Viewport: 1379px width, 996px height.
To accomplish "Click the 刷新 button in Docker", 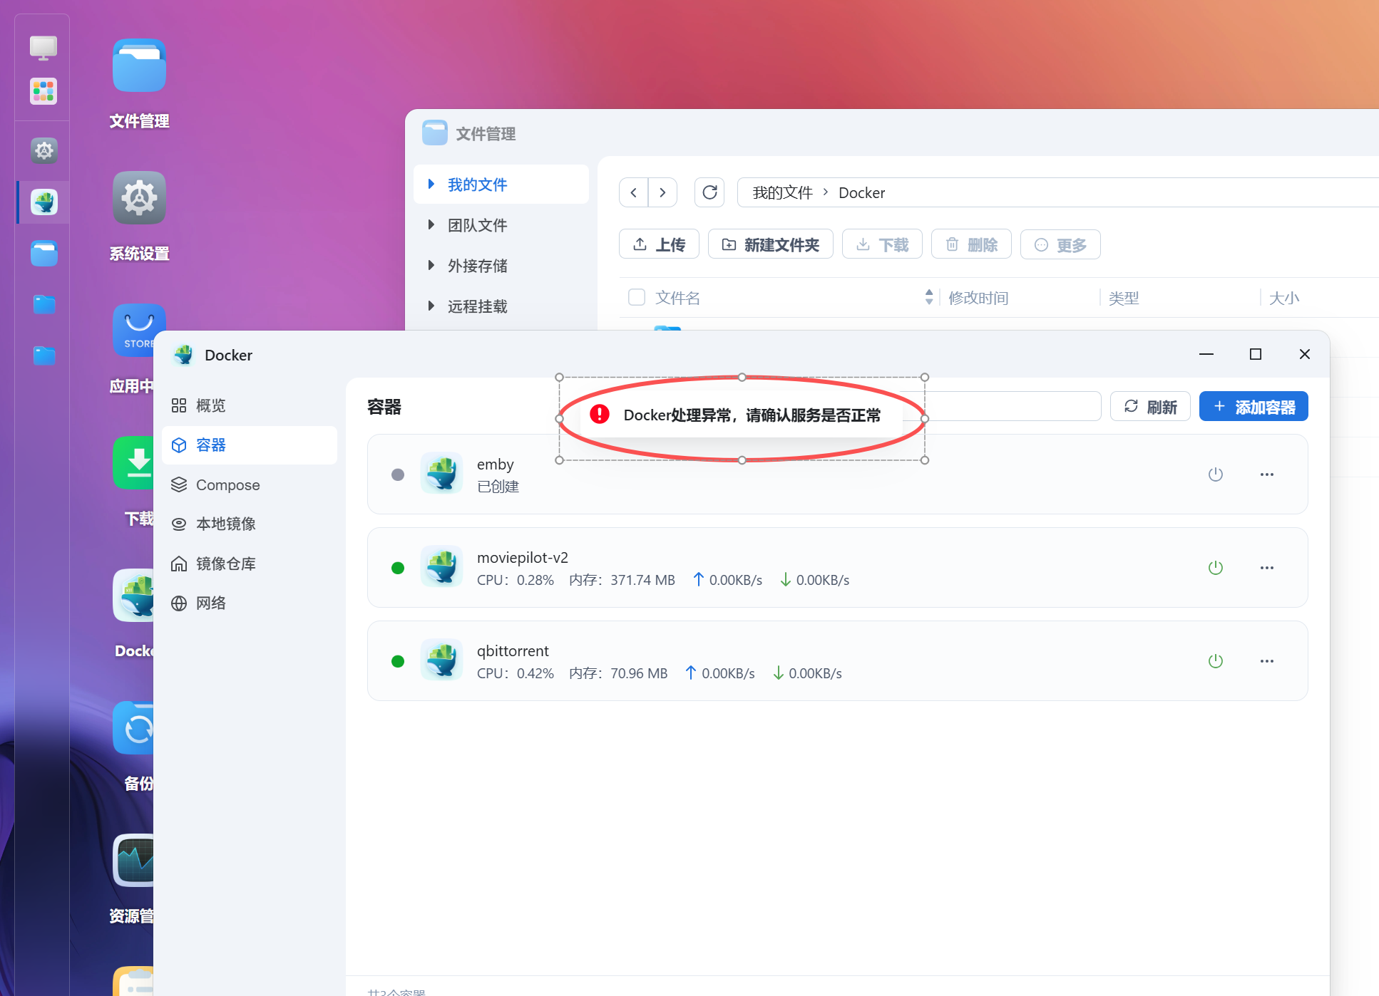I will pyautogui.click(x=1149, y=407).
